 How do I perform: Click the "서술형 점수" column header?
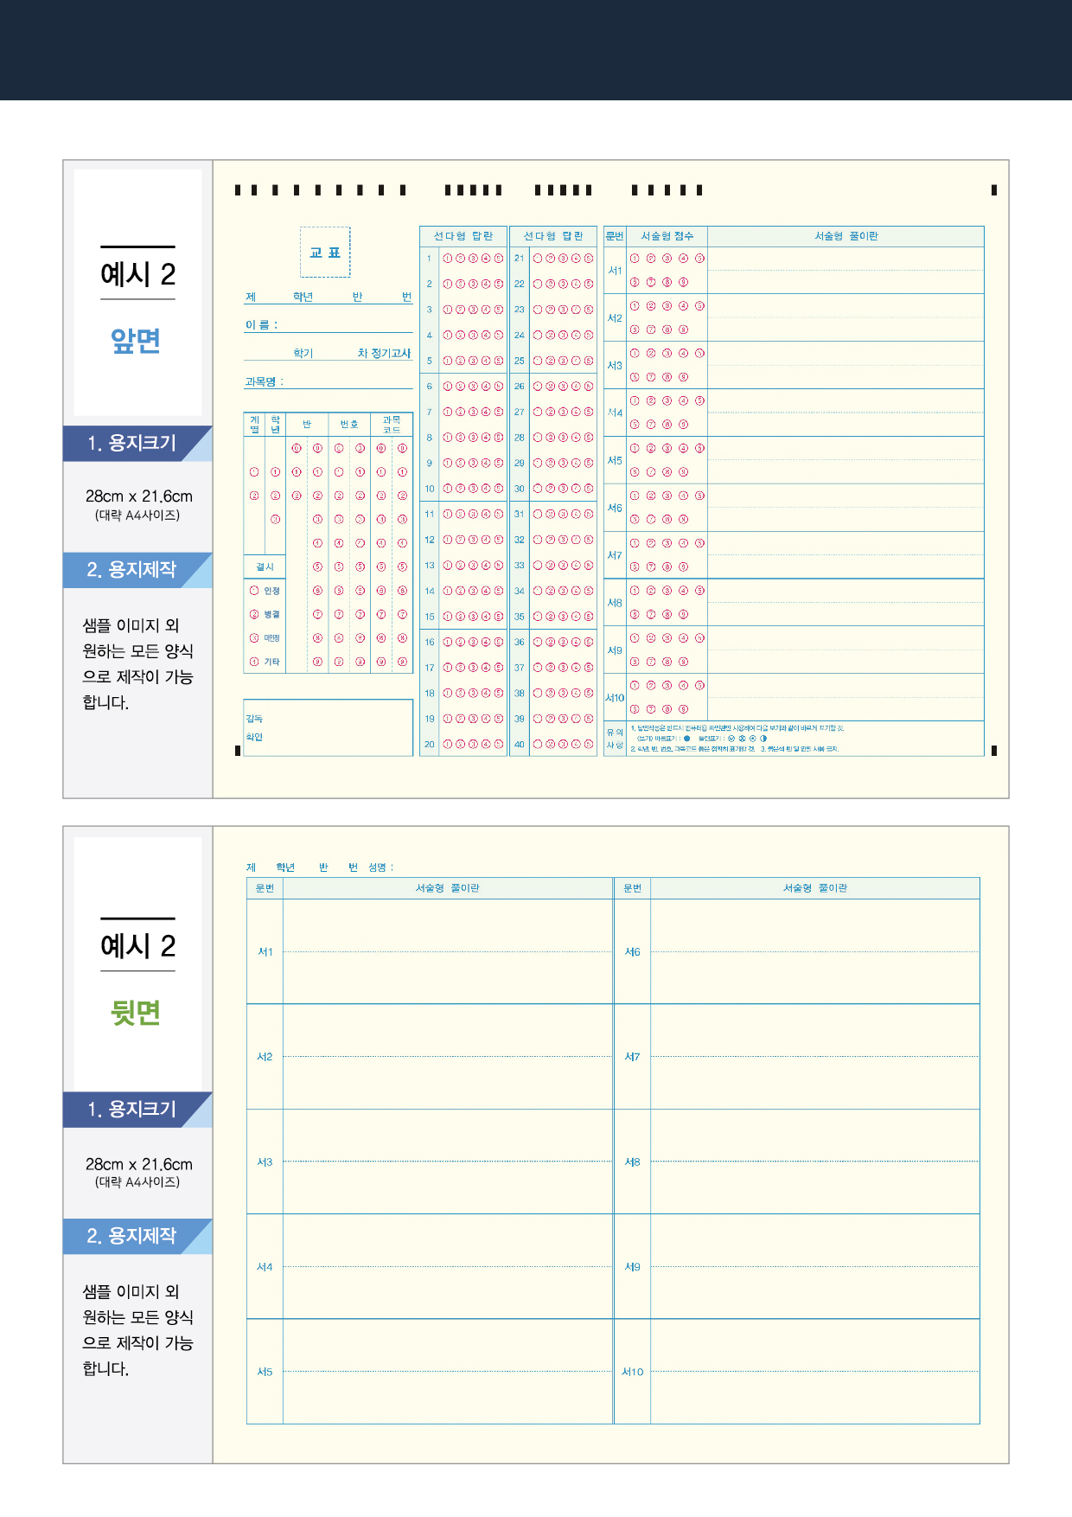(667, 236)
